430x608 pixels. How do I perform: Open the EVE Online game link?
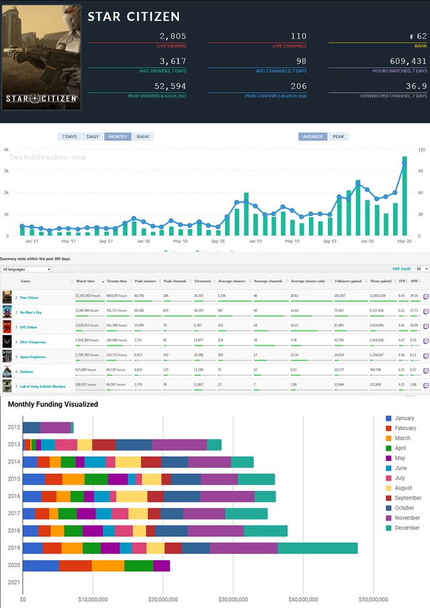(x=28, y=327)
